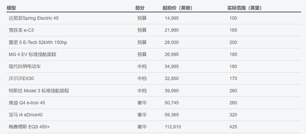Select the 奥迪 Q4 e-tron 45 cell

[27, 103]
